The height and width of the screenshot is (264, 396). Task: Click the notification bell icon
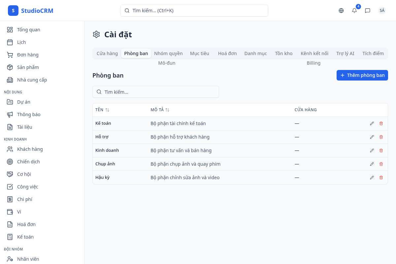pyautogui.click(x=354, y=11)
